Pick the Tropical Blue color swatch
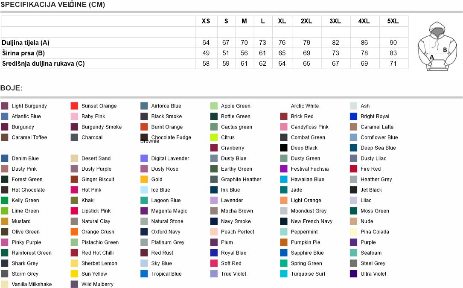 pos(144,274)
